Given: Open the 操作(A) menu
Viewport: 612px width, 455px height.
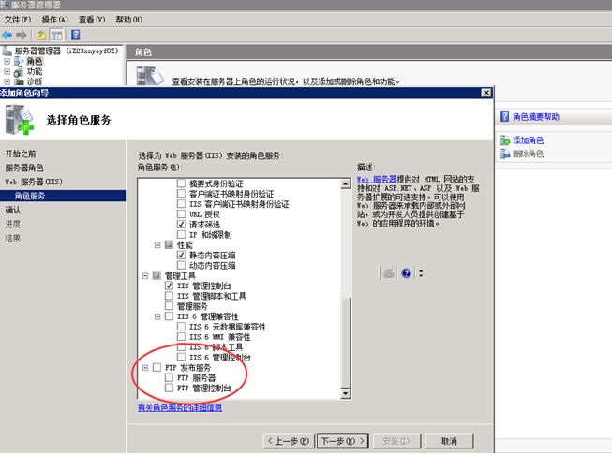Looking at the screenshot, I should coord(55,20).
